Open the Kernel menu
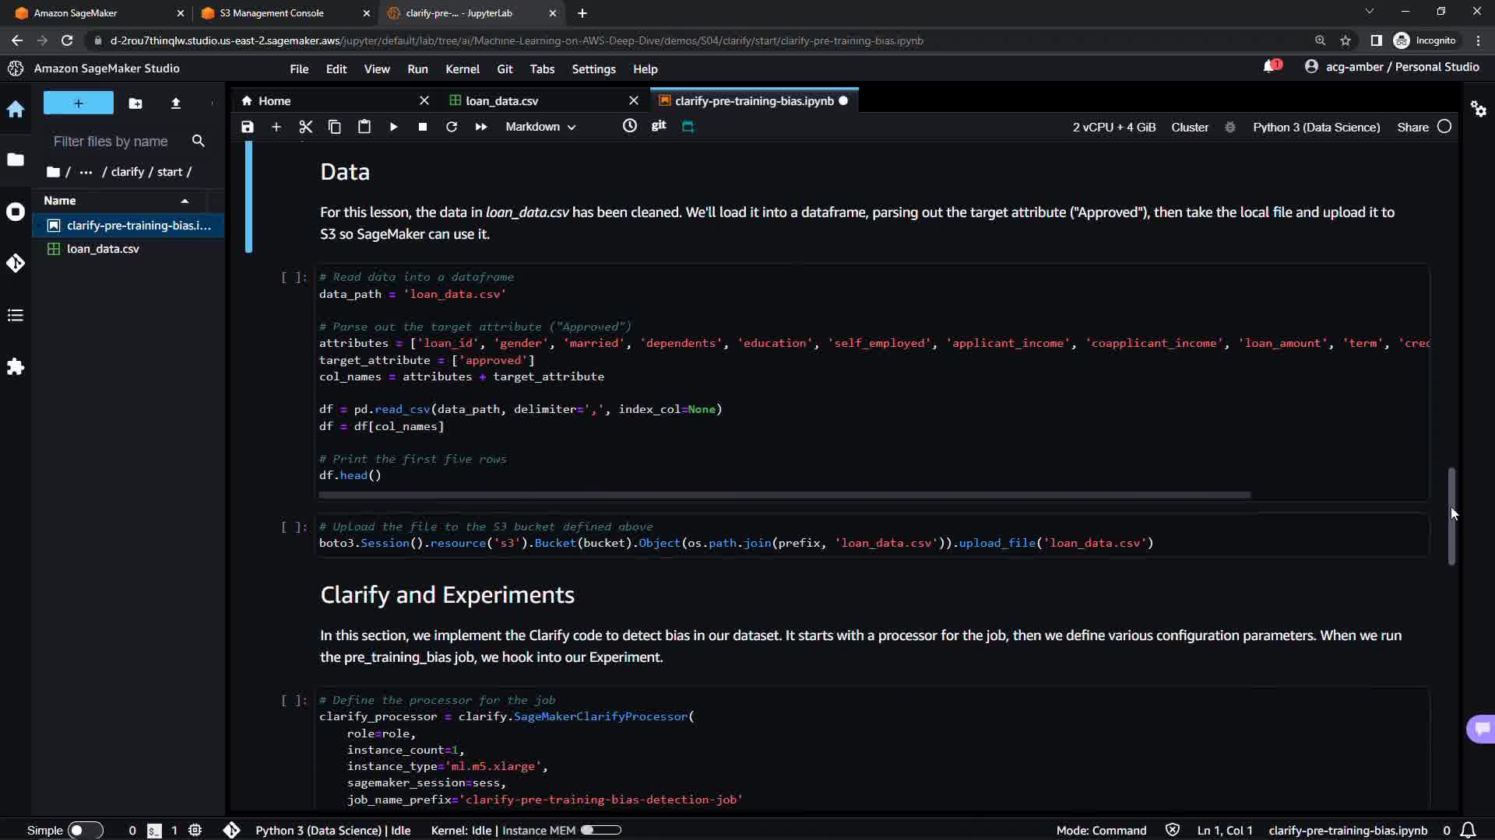This screenshot has height=840, width=1495. tap(462, 69)
